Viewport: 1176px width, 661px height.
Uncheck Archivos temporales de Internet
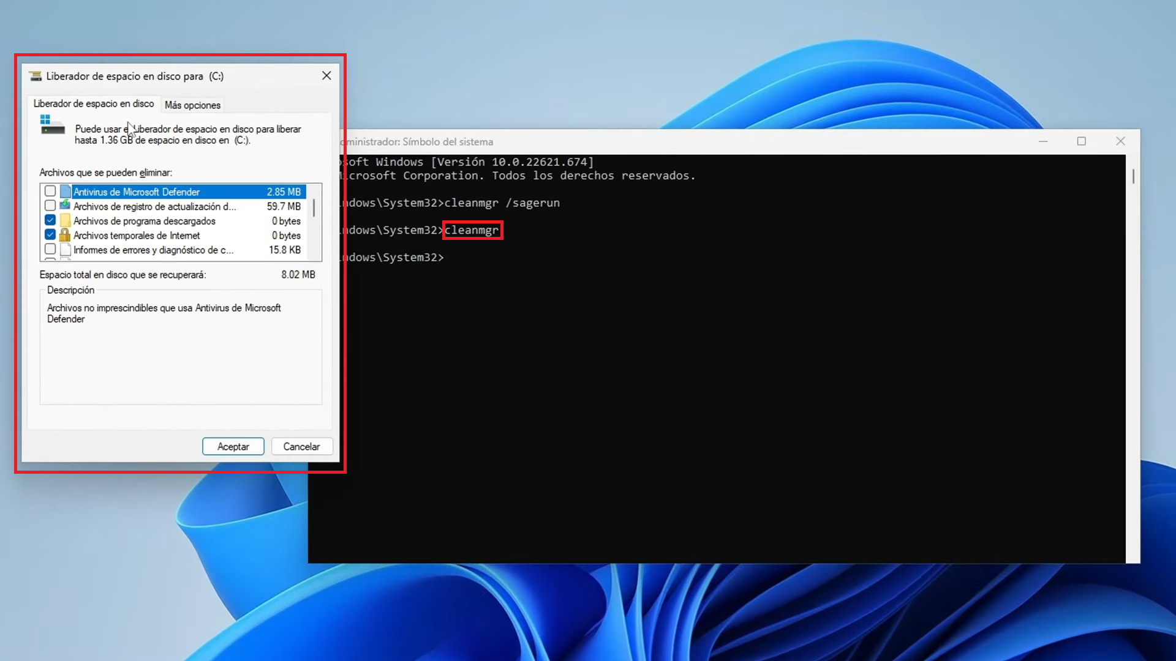[x=50, y=235]
